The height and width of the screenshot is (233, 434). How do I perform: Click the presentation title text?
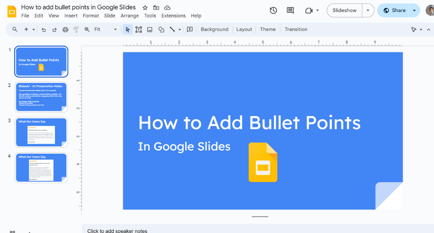tap(78, 7)
